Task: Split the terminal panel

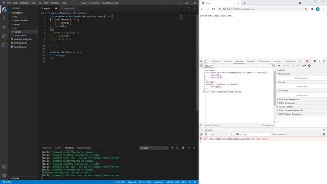Action: [x=178, y=148]
